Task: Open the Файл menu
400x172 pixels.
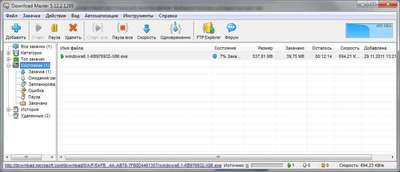Action: pyautogui.click(x=11, y=16)
